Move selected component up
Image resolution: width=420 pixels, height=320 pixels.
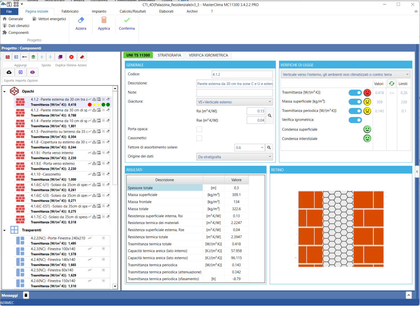(42, 57)
